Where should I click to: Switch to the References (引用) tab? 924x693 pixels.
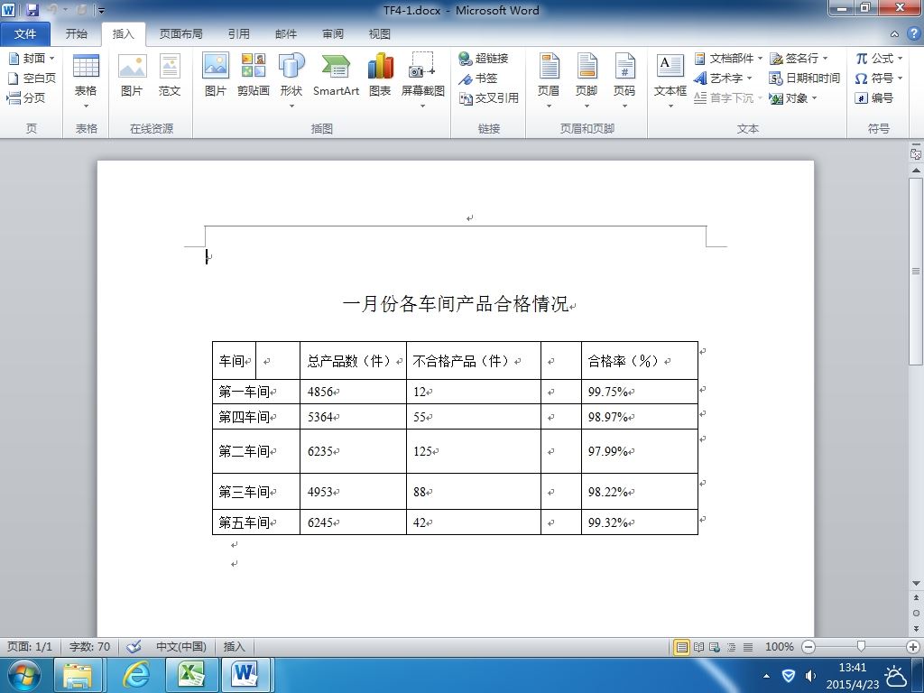click(x=238, y=34)
